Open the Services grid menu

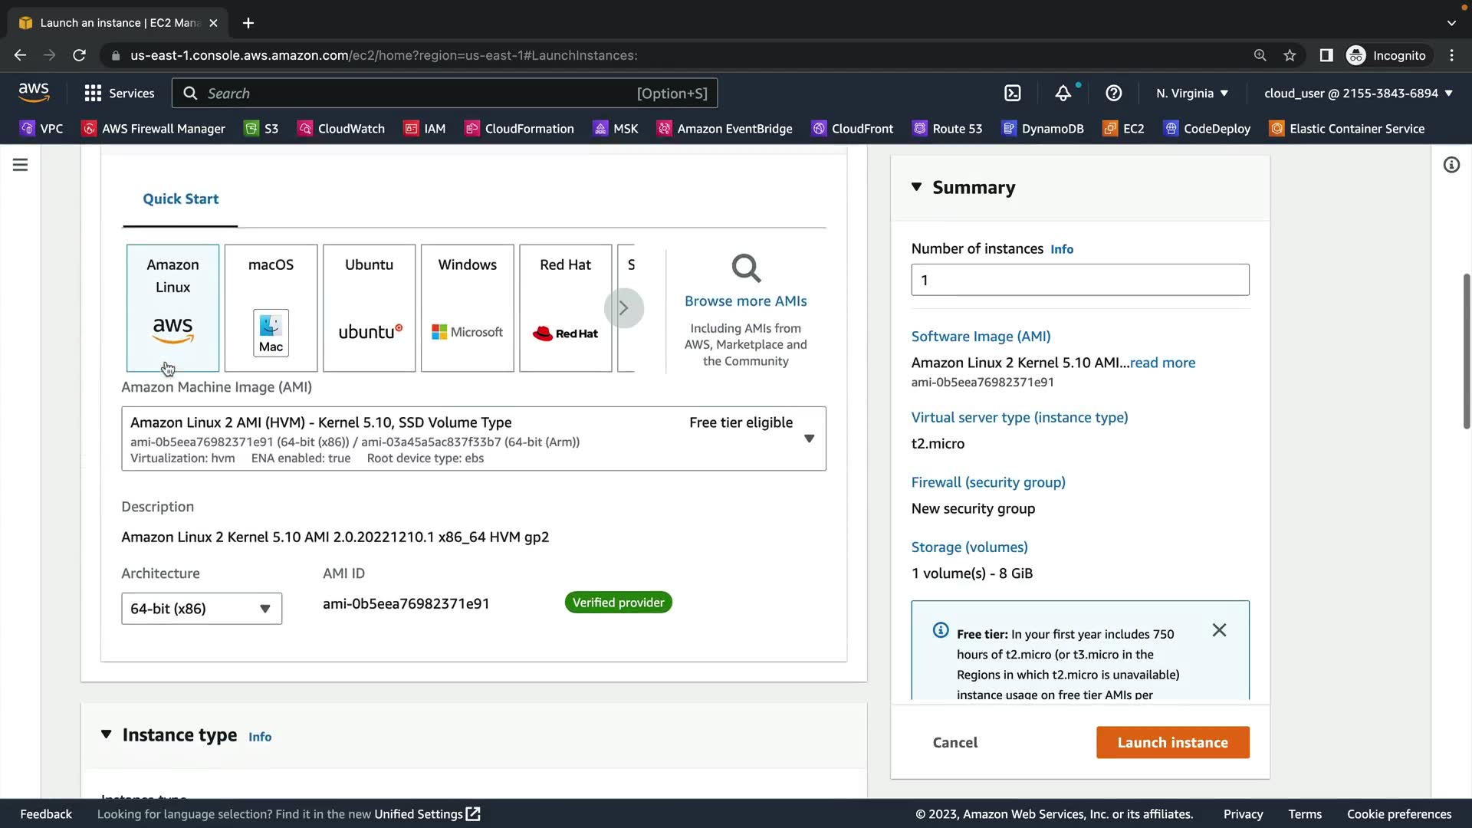(x=120, y=94)
